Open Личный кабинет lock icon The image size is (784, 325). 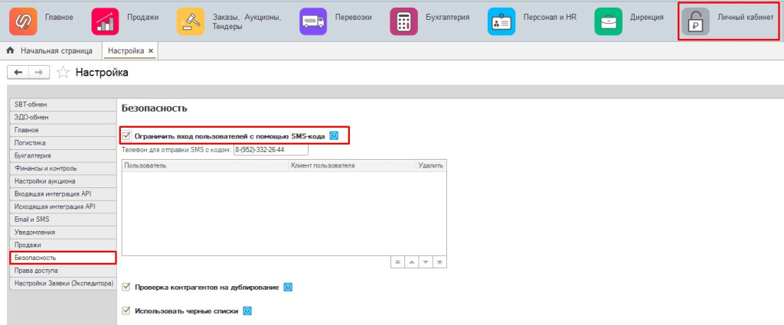pos(695,21)
